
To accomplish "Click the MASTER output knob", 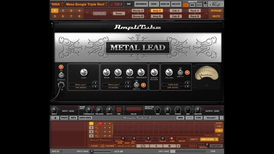I will tap(198, 110).
